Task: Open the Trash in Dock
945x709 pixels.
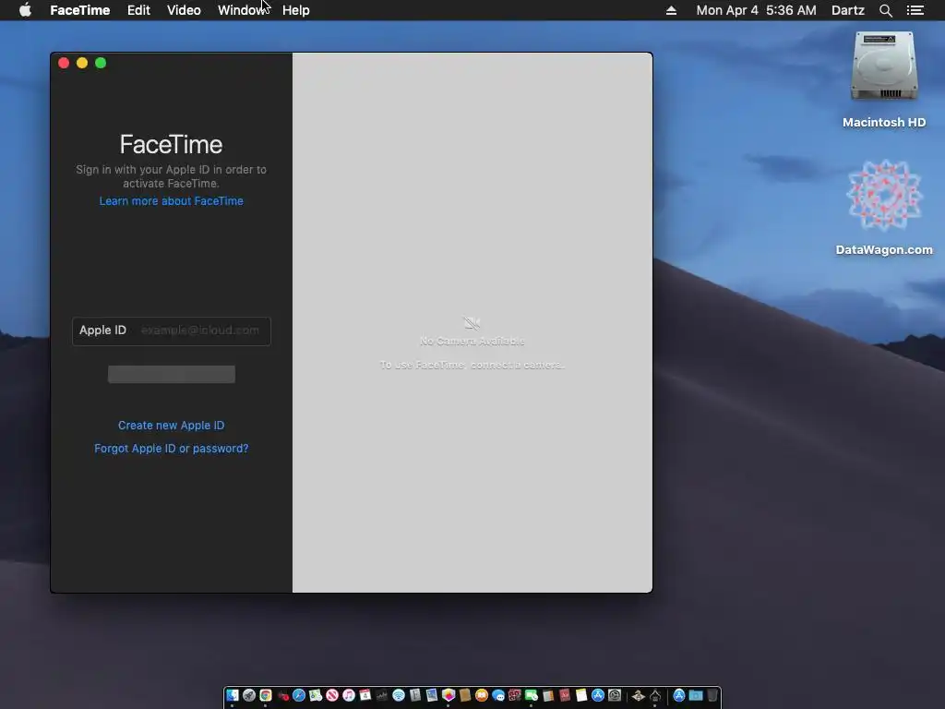Action: pyautogui.click(x=712, y=696)
